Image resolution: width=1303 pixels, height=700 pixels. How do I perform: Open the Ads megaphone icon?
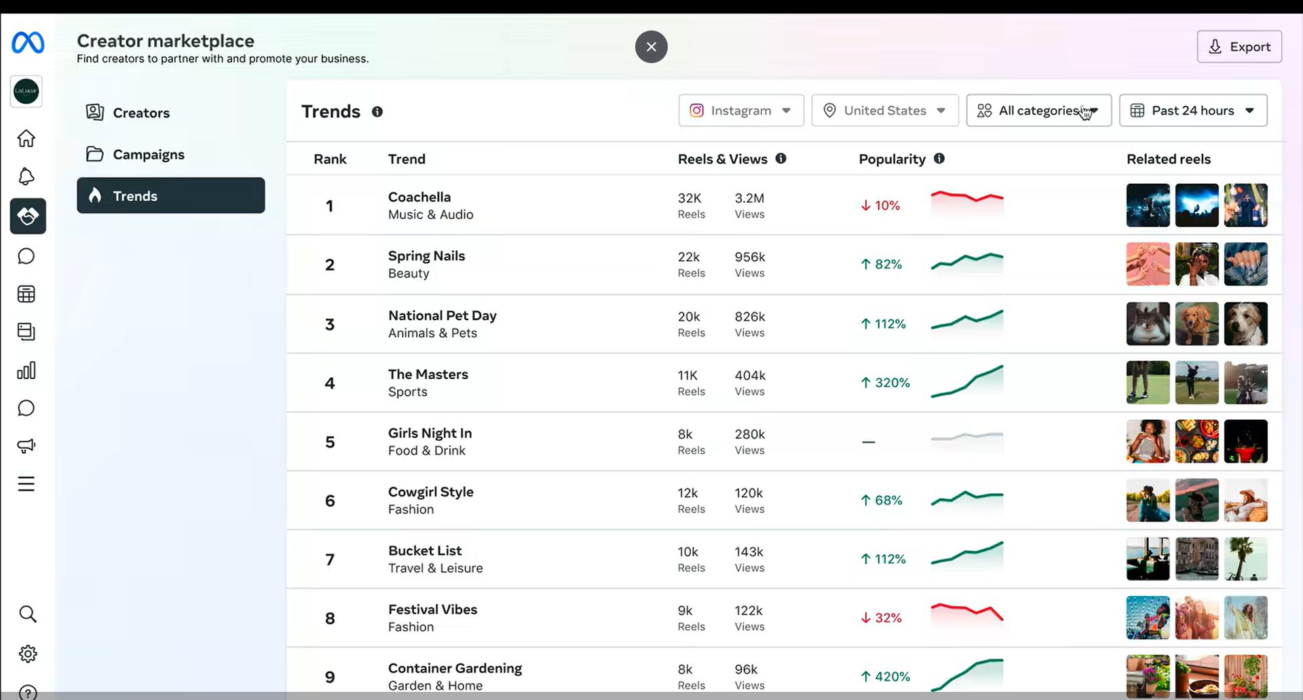(26, 446)
